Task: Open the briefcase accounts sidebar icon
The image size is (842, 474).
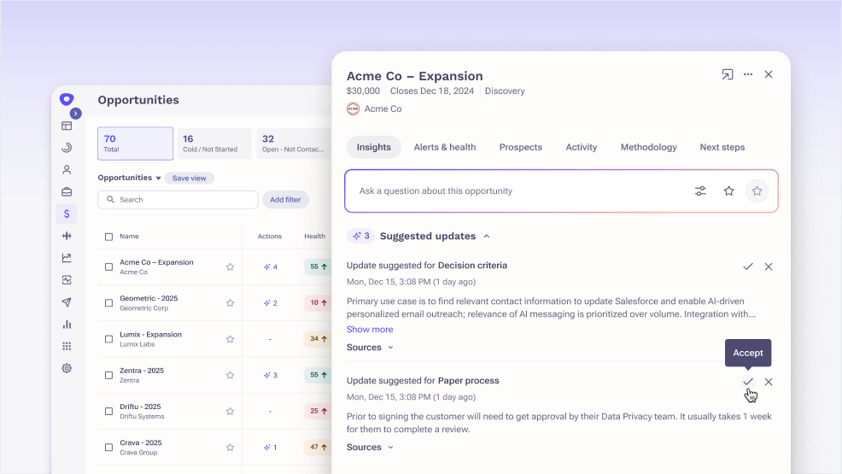Action: [x=67, y=191]
